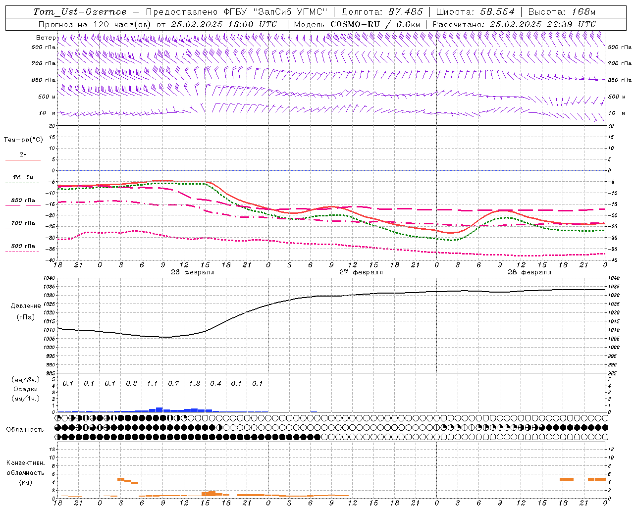The image size is (634, 507).
Task: Select the elevation text Высота: 168м
Action: (x=562, y=12)
